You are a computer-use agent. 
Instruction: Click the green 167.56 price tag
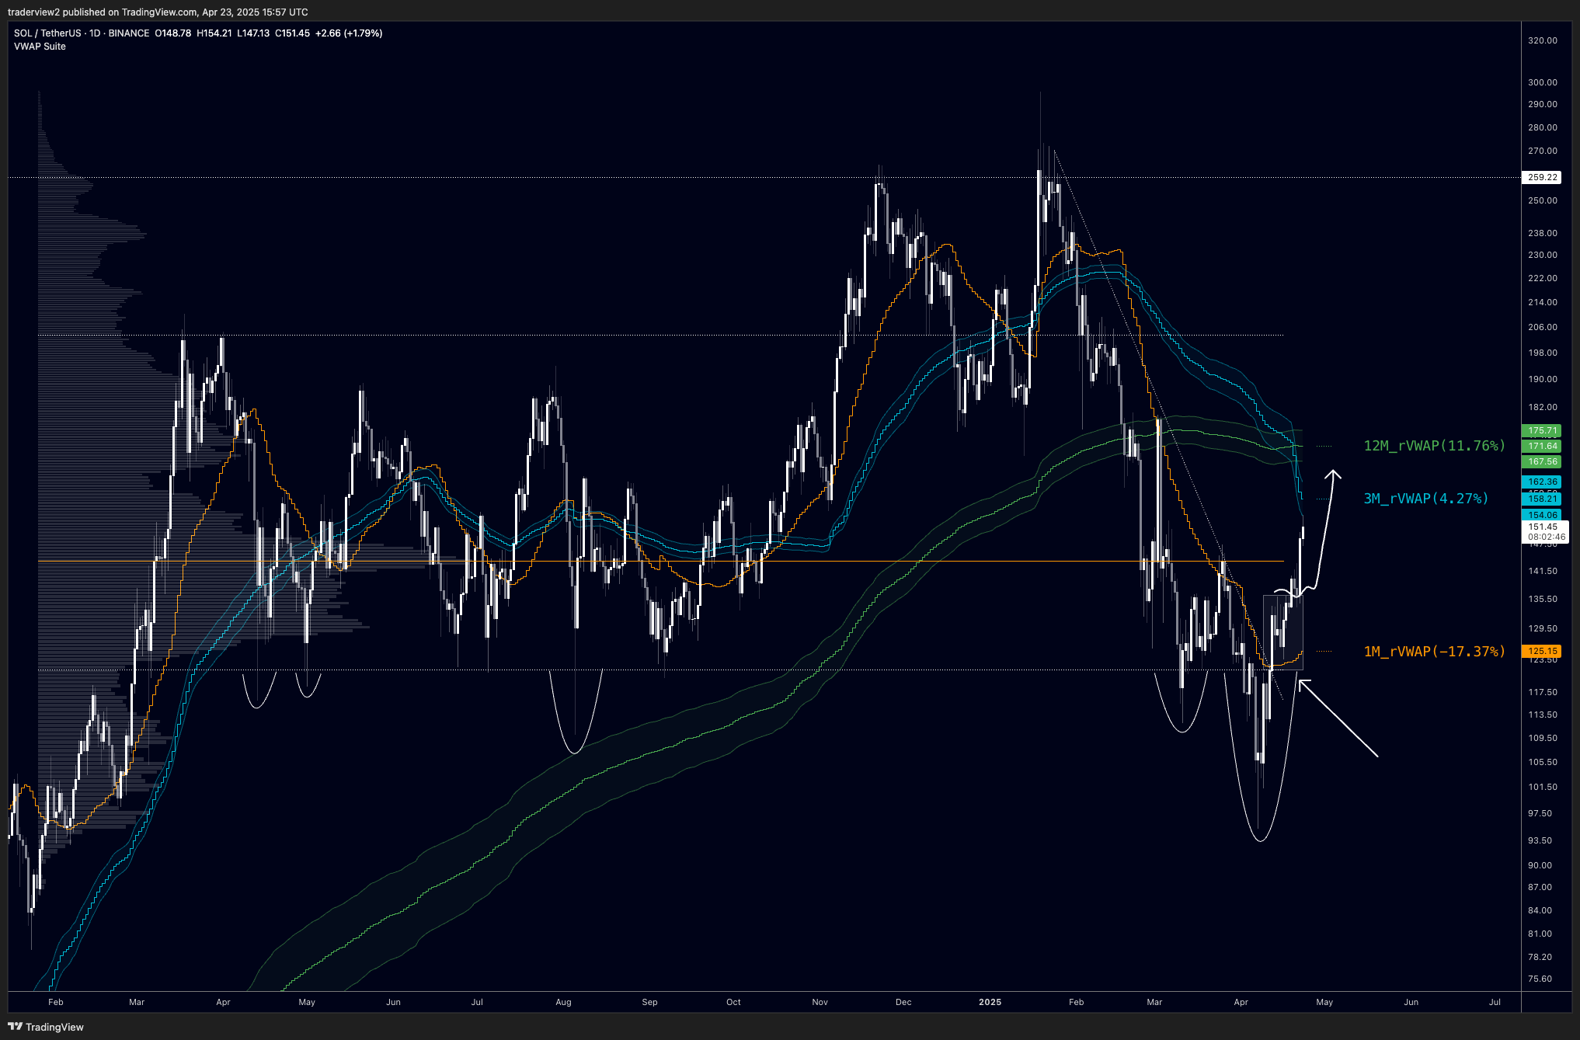click(1542, 461)
